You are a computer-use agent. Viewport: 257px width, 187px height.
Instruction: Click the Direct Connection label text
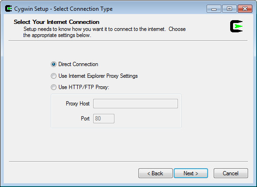(x=78, y=64)
